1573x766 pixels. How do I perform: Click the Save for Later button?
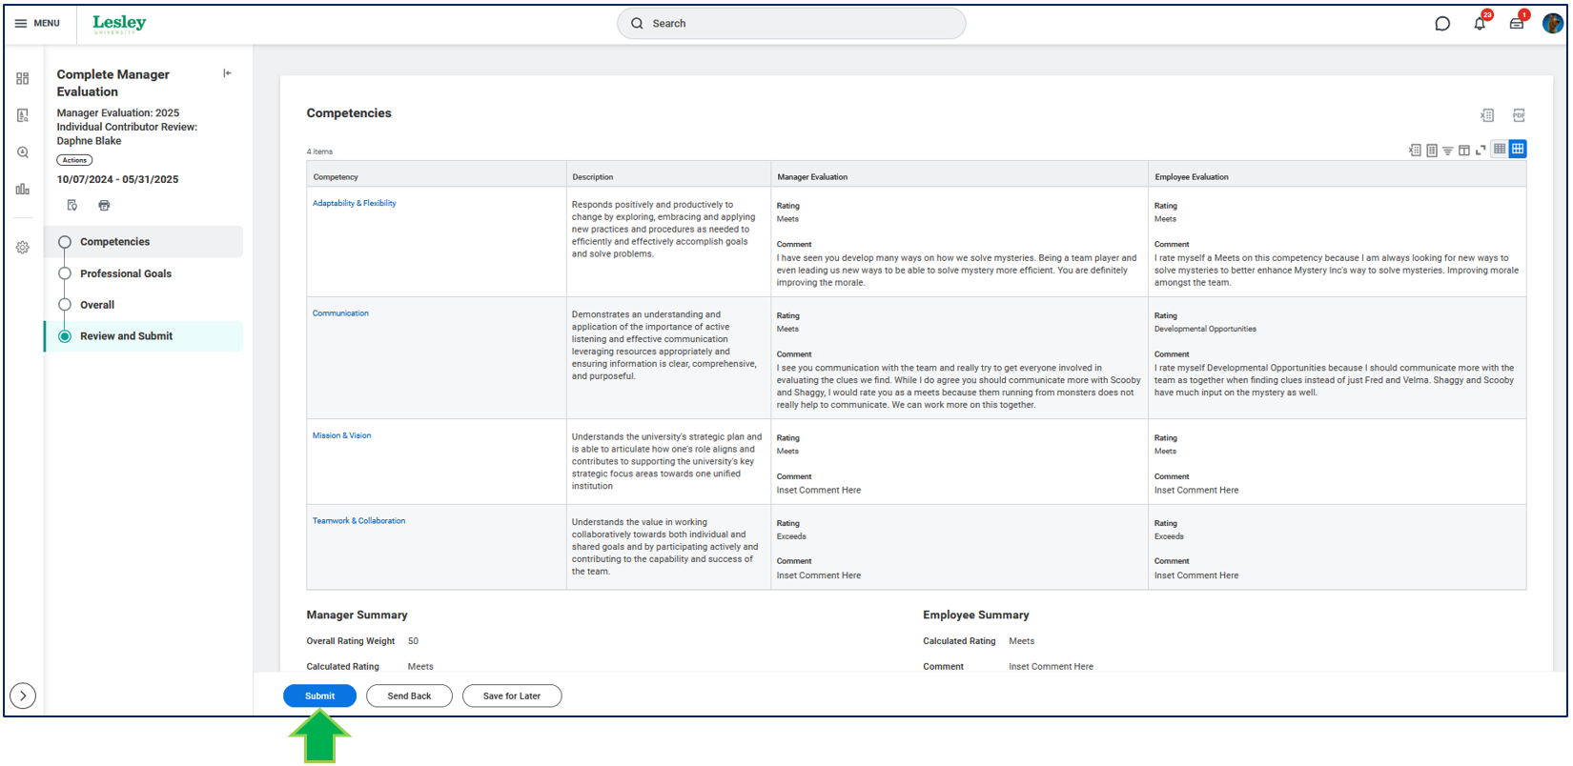(x=512, y=696)
